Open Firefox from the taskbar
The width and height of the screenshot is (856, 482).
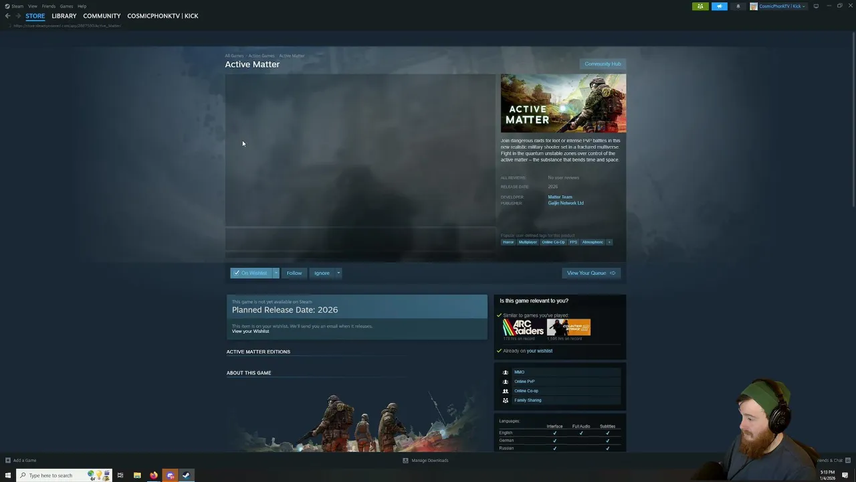coord(154,475)
